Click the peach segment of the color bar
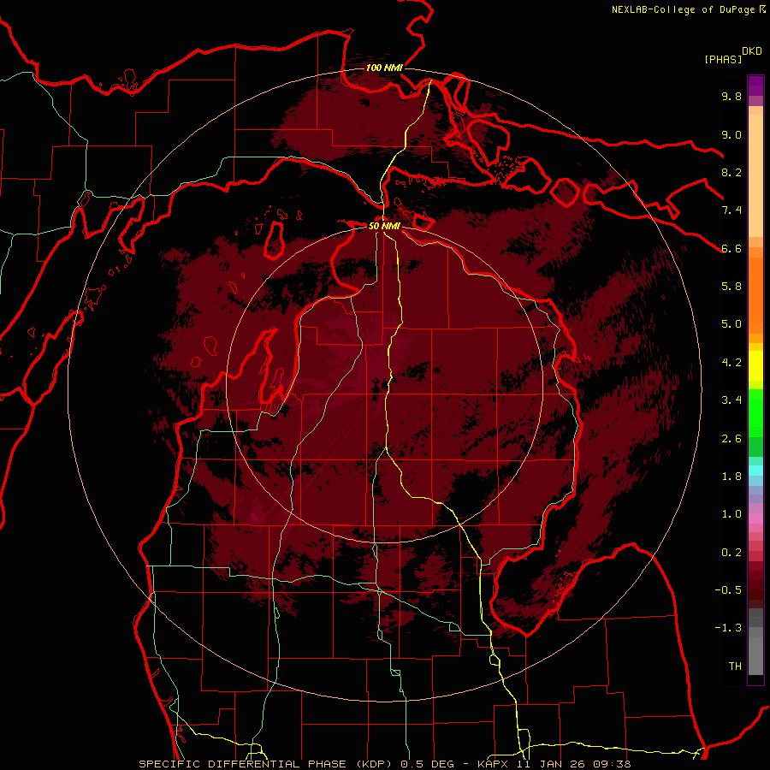Image resolution: width=770 pixels, height=770 pixels. pyautogui.click(x=755, y=175)
